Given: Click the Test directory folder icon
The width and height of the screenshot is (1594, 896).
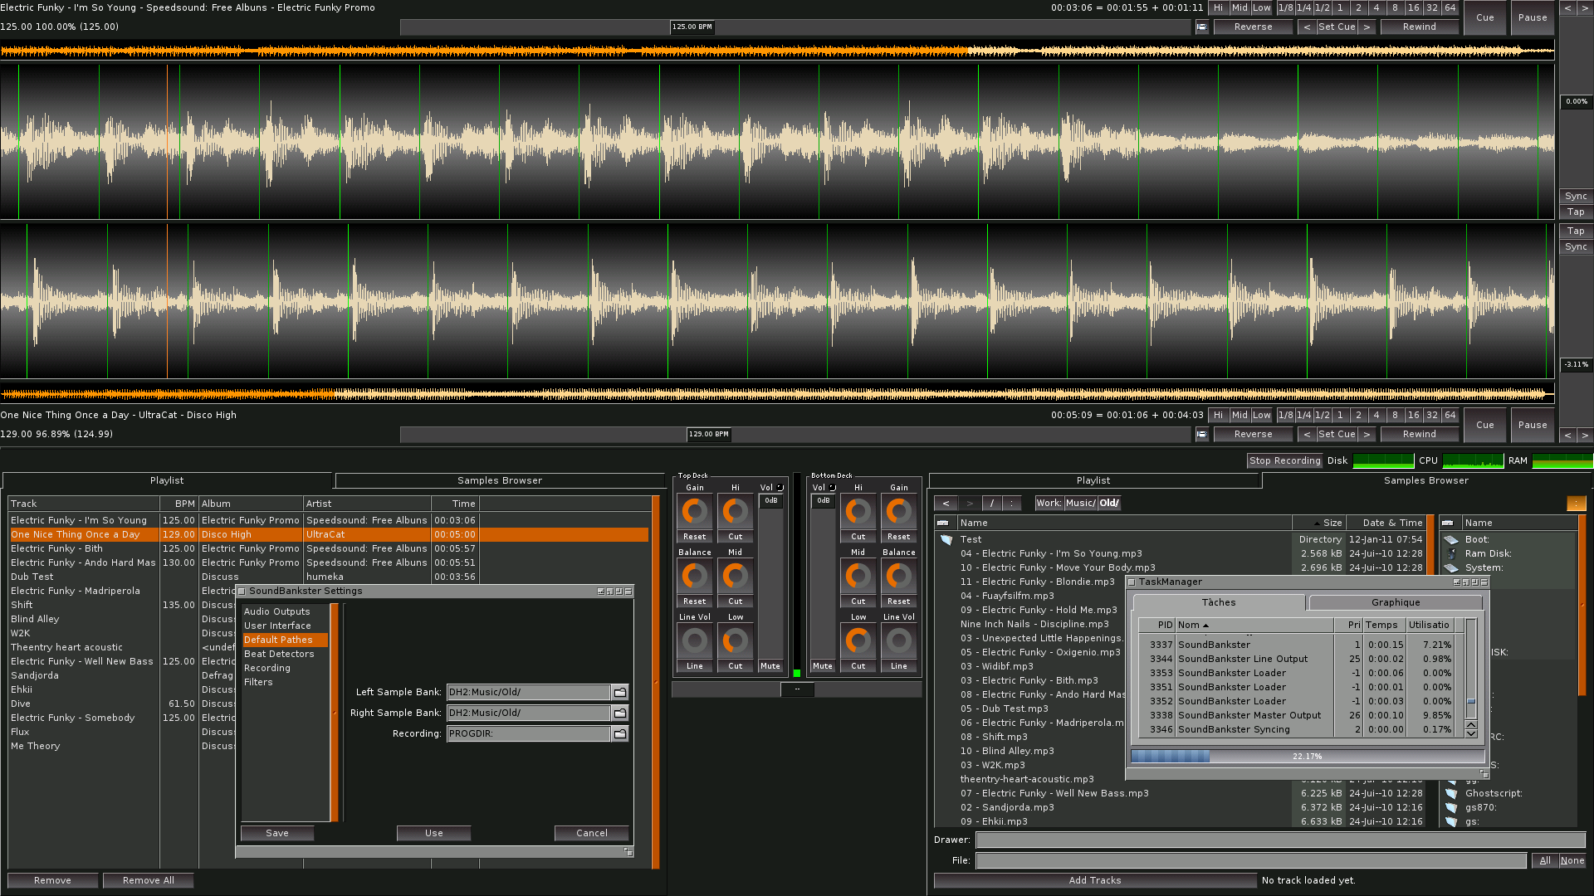Looking at the screenshot, I should click(x=946, y=539).
